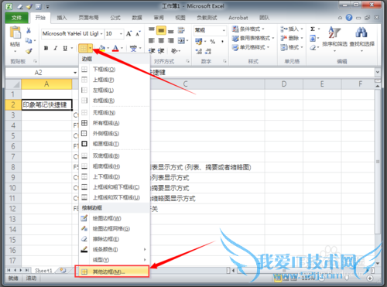
Task: Click the insert new sheet tab icon
Action: click(x=63, y=270)
